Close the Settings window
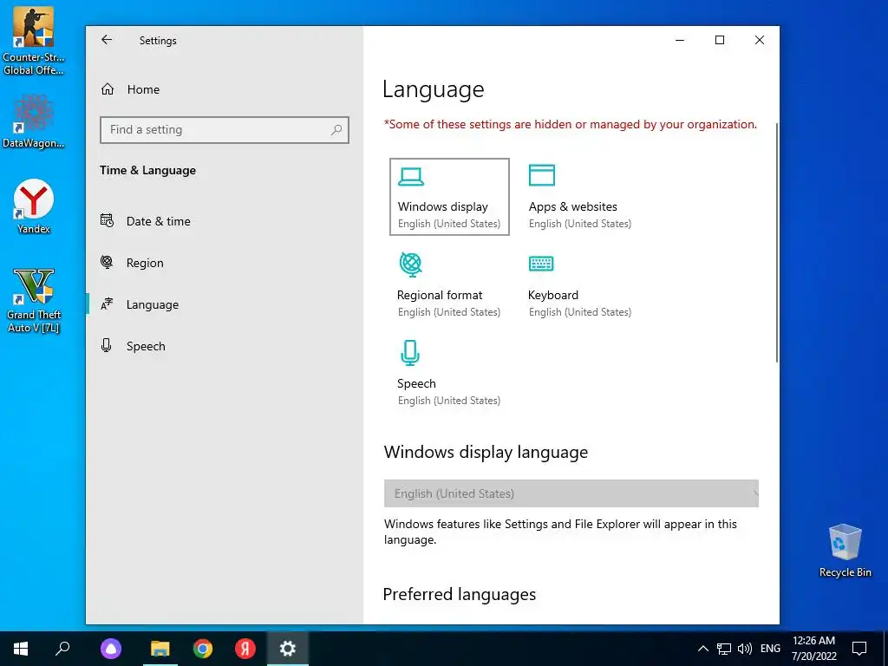888x666 pixels. coord(760,40)
